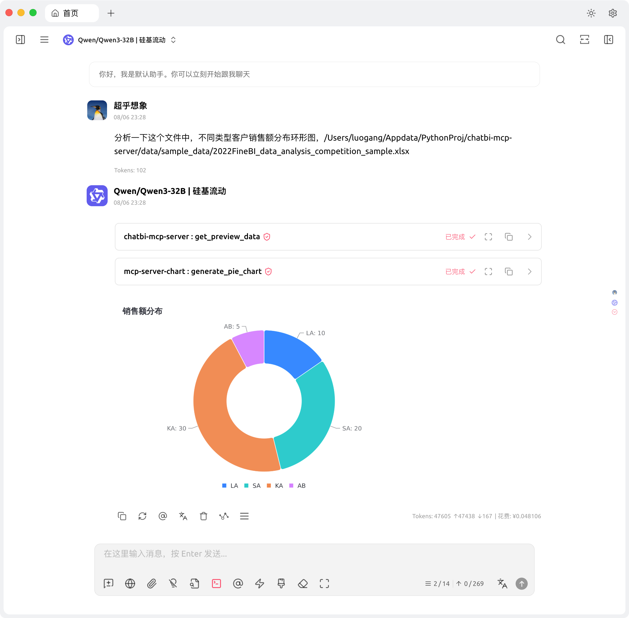Disable voice input microphone
Screen dimensions: 629x618
(x=173, y=584)
